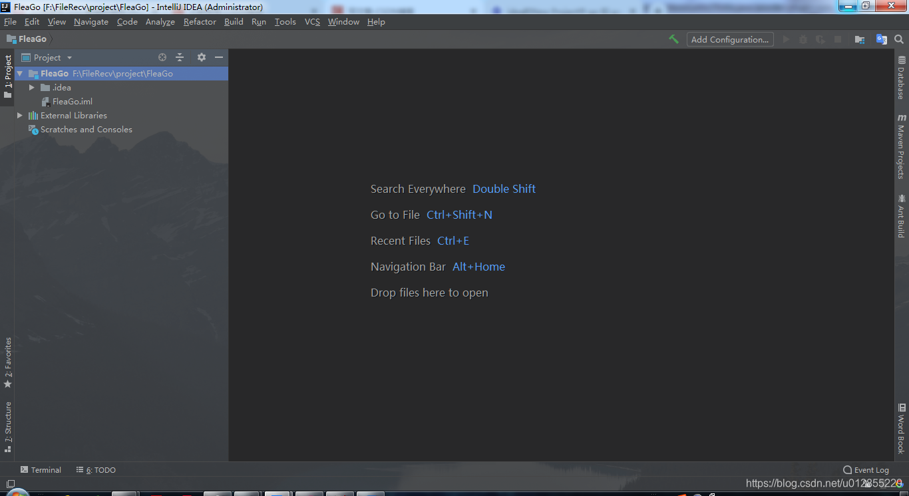
Task: Click the 'Double Shift' shortcut text
Action: pos(504,189)
